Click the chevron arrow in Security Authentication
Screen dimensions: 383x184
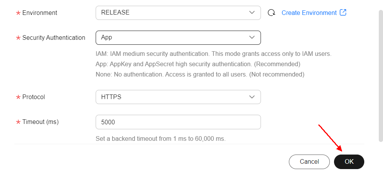click(252, 37)
